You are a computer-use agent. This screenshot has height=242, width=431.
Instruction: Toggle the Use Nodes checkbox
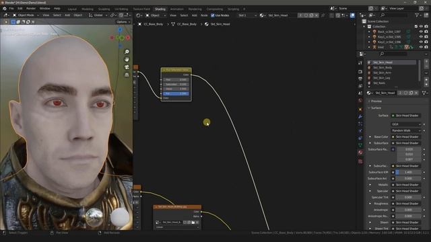coord(213,15)
